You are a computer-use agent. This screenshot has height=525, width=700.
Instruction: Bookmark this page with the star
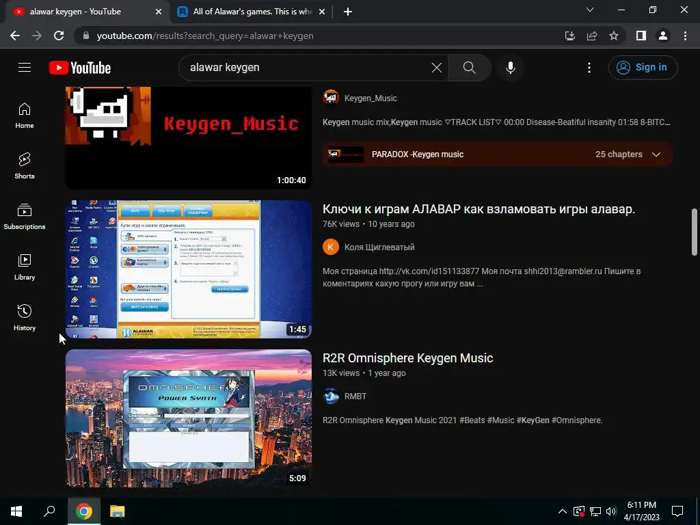click(614, 36)
